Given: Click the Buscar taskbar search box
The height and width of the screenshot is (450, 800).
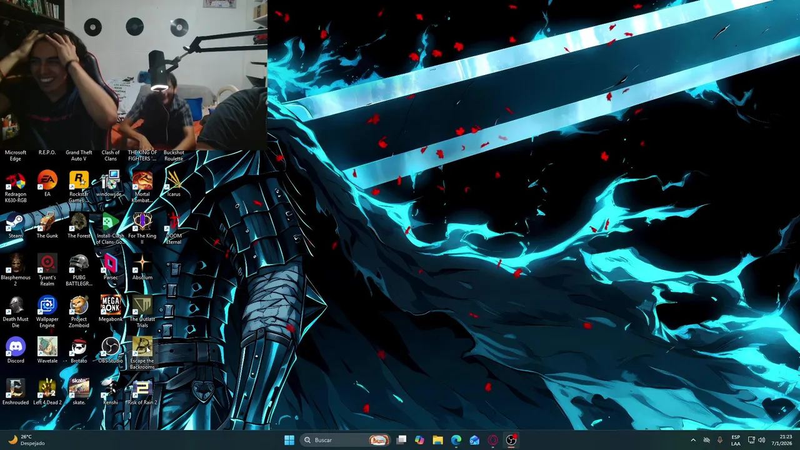Looking at the screenshot, I should click(344, 440).
